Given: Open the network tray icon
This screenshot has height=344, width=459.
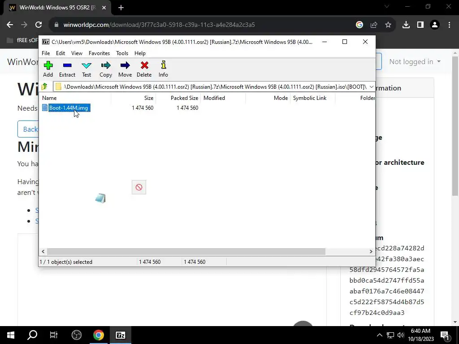Looking at the screenshot, I should [390, 335].
